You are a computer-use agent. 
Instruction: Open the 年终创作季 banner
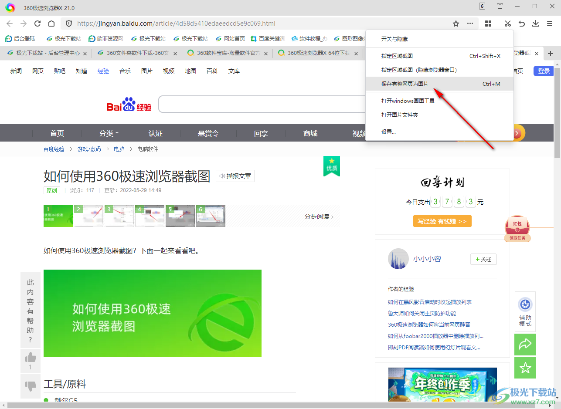[x=442, y=384]
